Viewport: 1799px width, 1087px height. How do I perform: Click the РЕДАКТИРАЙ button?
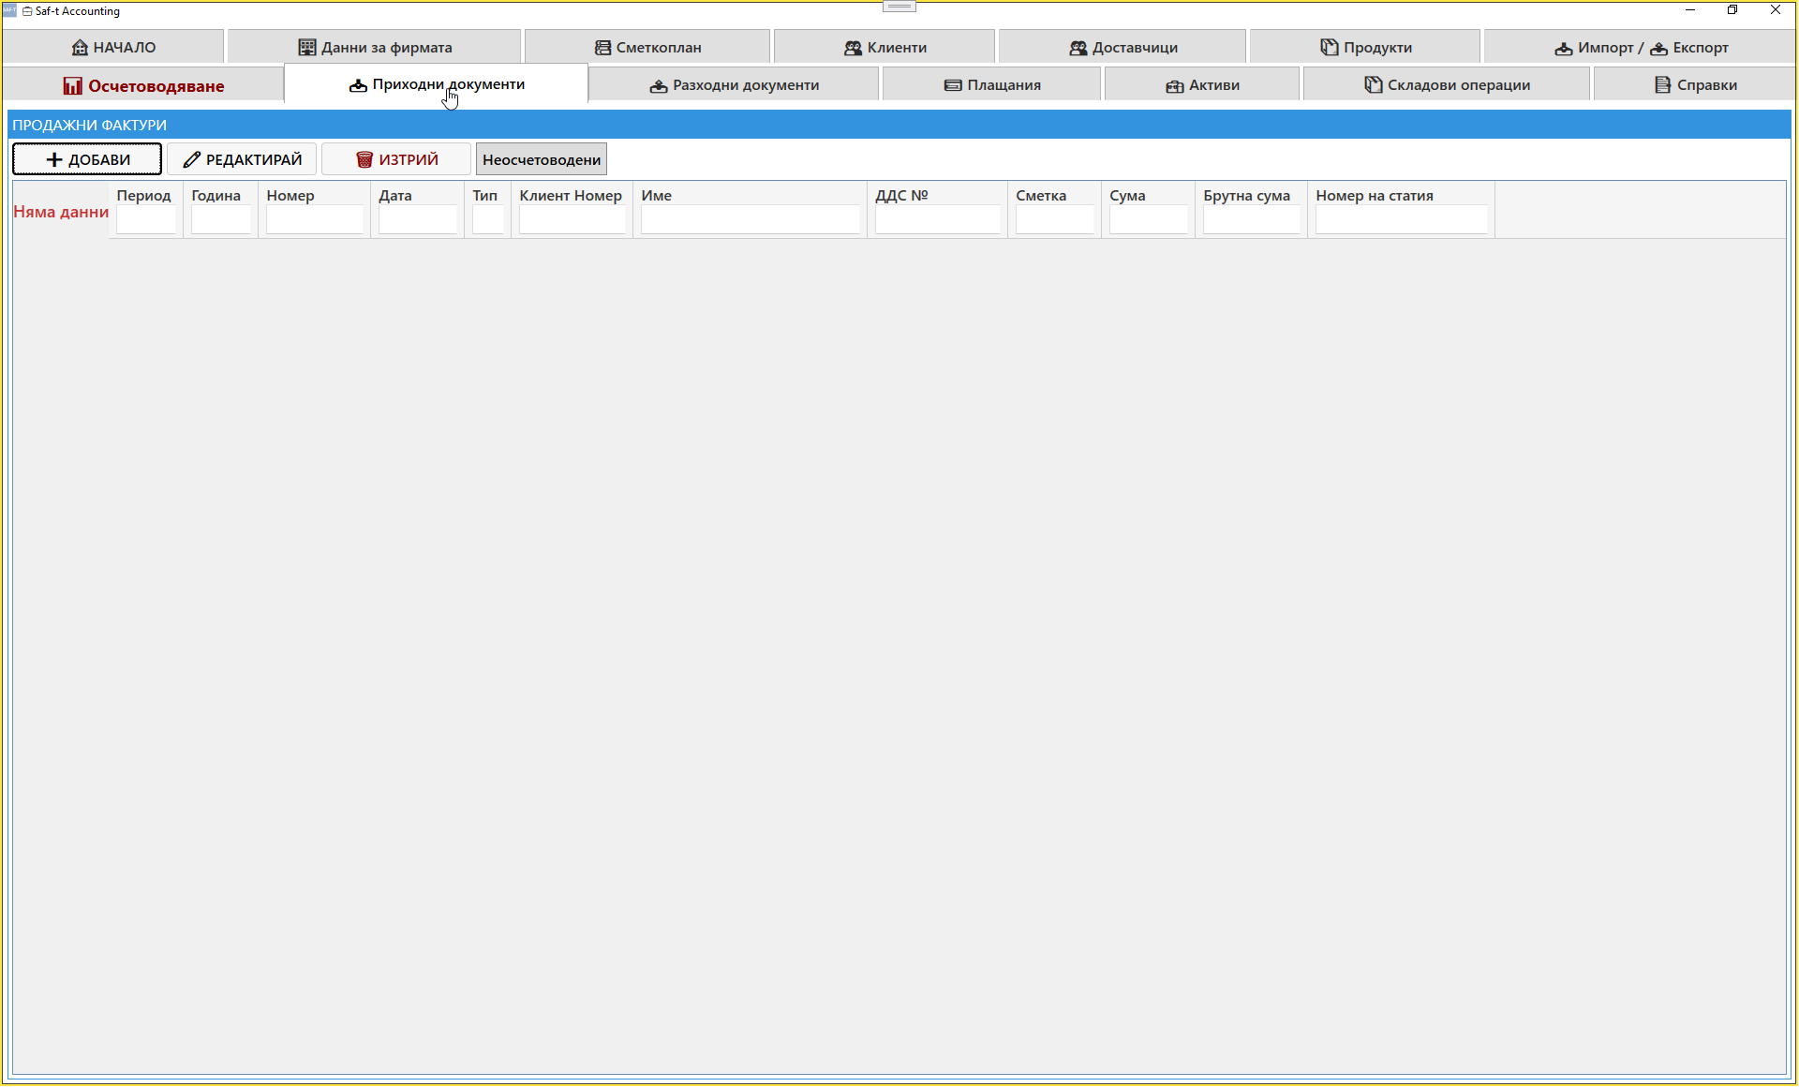[242, 159]
